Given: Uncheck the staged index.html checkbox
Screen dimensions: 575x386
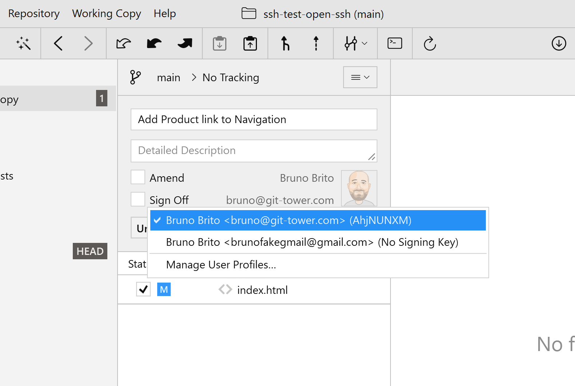Looking at the screenshot, I should pos(143,289).
